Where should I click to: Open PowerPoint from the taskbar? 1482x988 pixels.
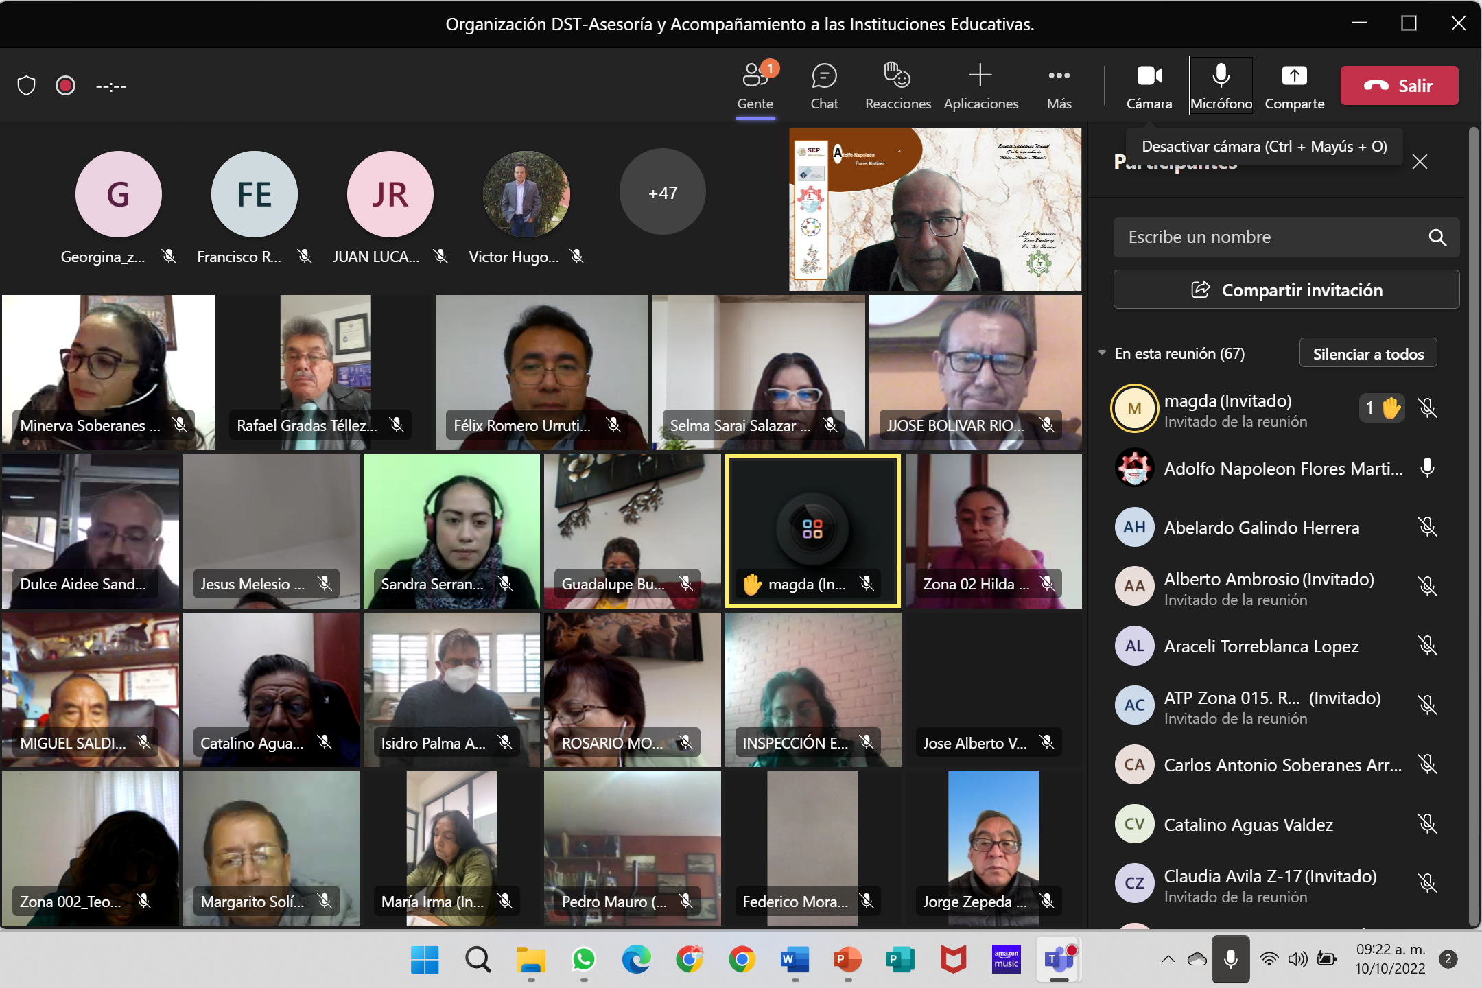pyautogui.click(x=847, y=960)
